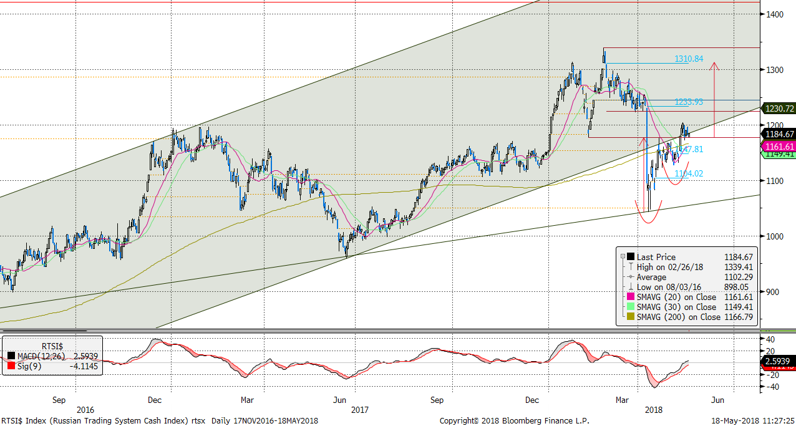Viewport: 796px width, 426px height.
Task: Click the Dec 2016 date axis label
Action: 155,399
